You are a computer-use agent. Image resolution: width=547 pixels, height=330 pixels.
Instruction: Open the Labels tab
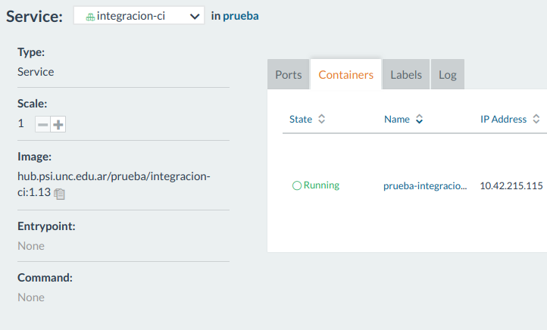406,75
